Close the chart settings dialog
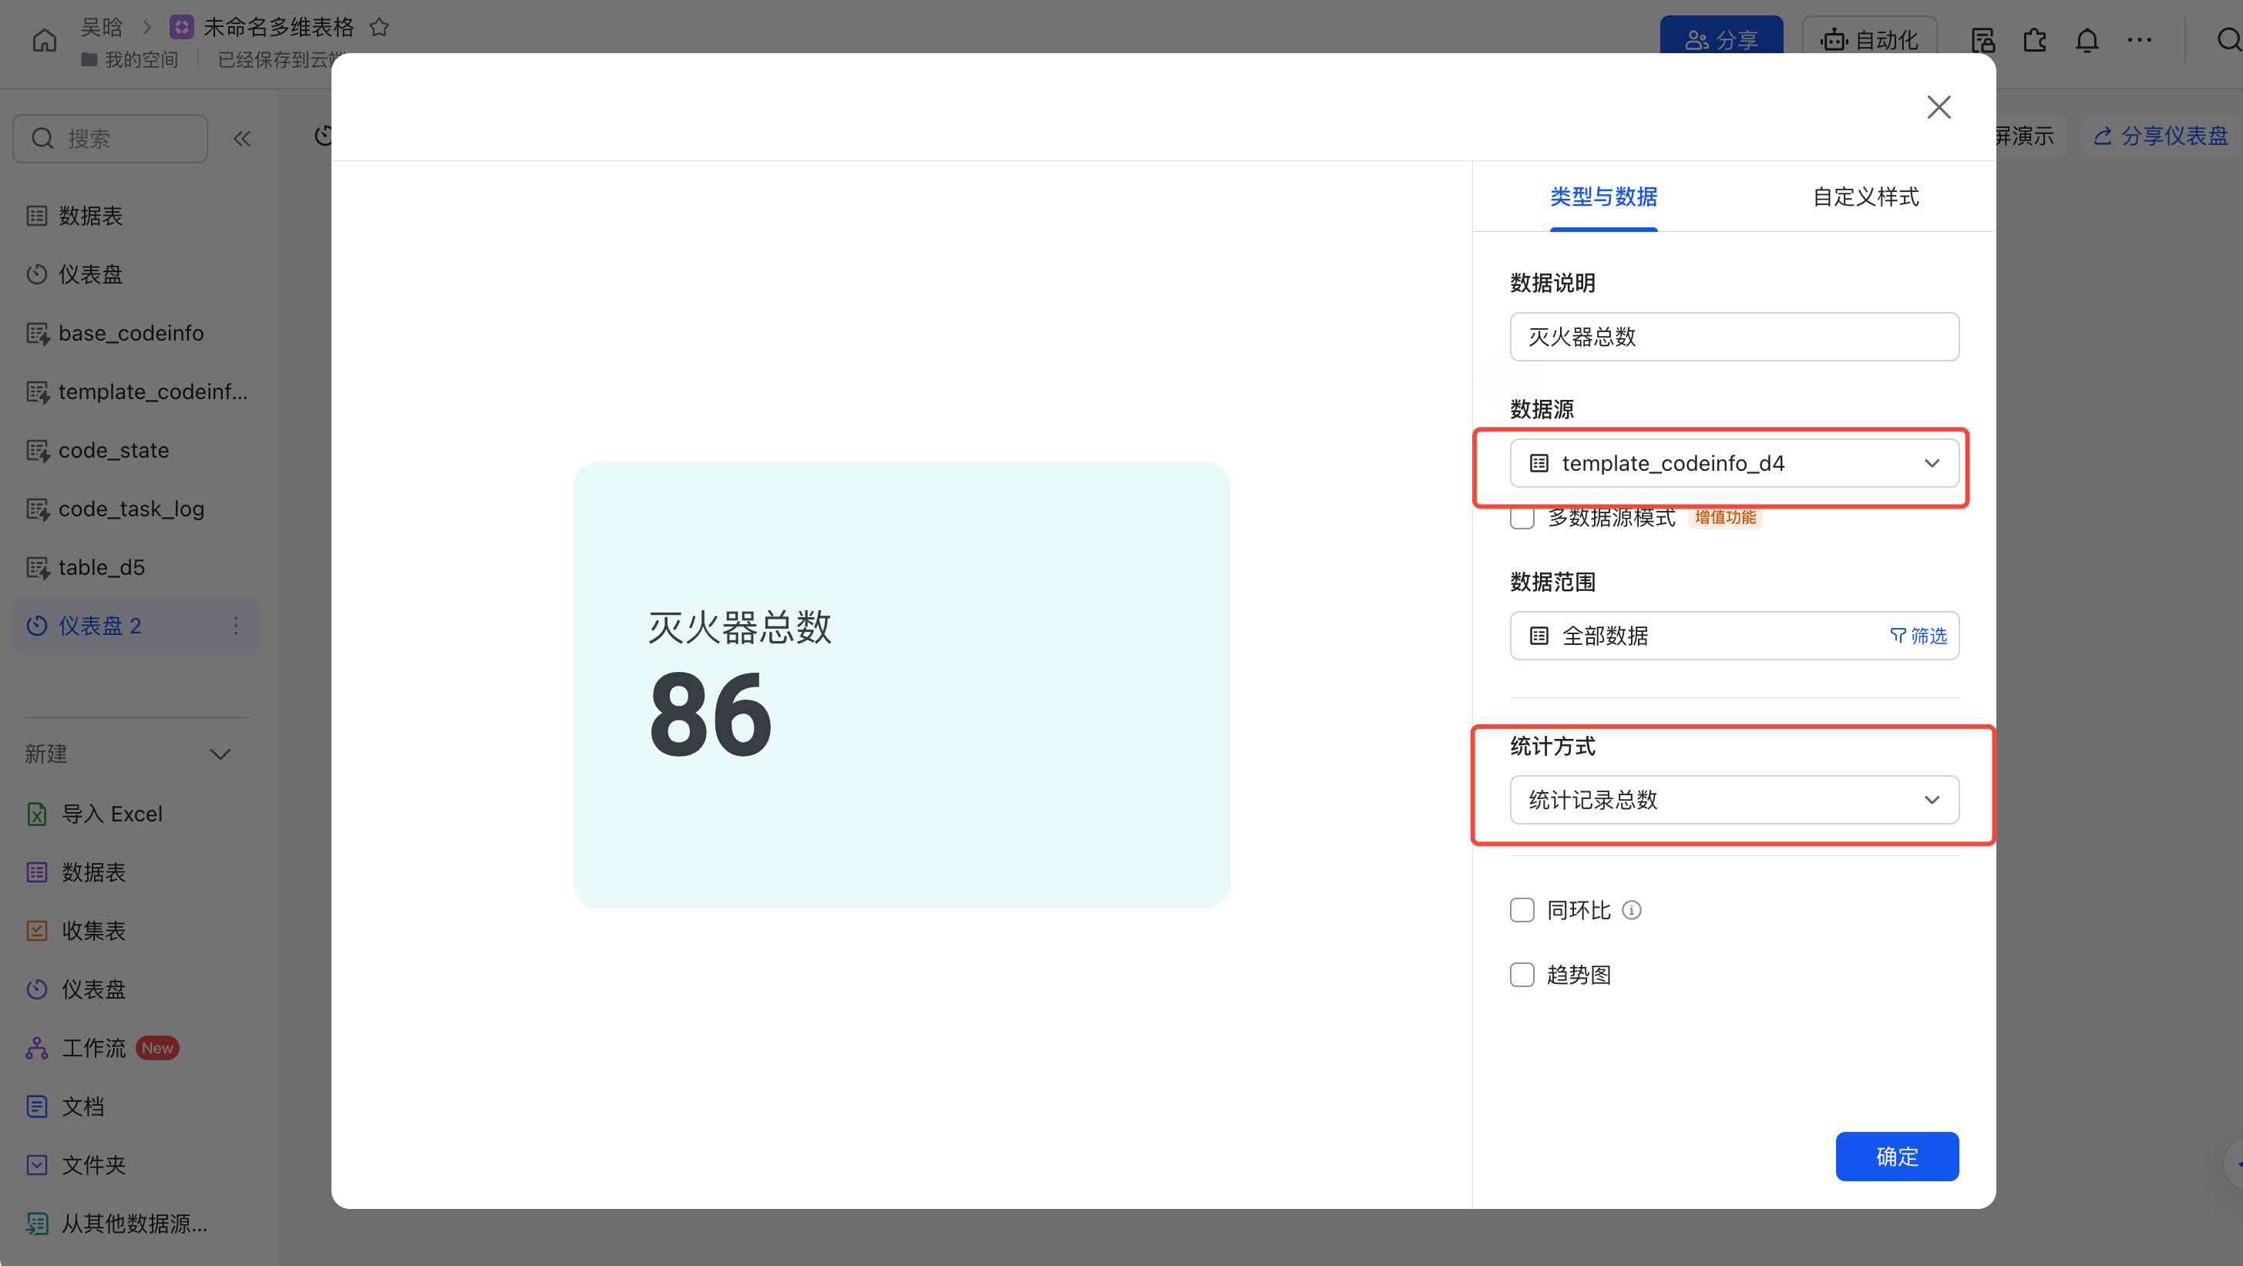The width and height of the screenshot is (2243, 1266). point(1939,107)
